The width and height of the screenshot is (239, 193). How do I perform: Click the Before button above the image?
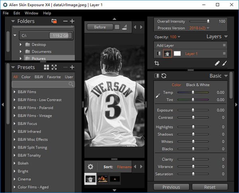point(100,27)
